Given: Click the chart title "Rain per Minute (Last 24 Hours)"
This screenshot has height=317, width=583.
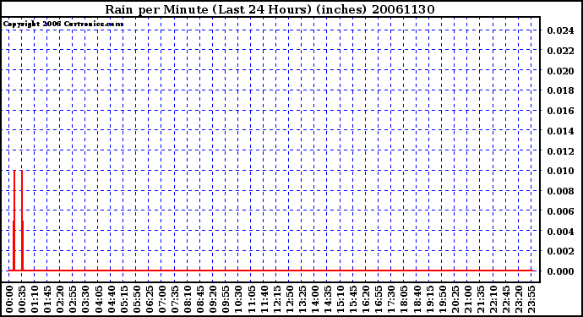Looking at the screenshot, I should (208, 9).
